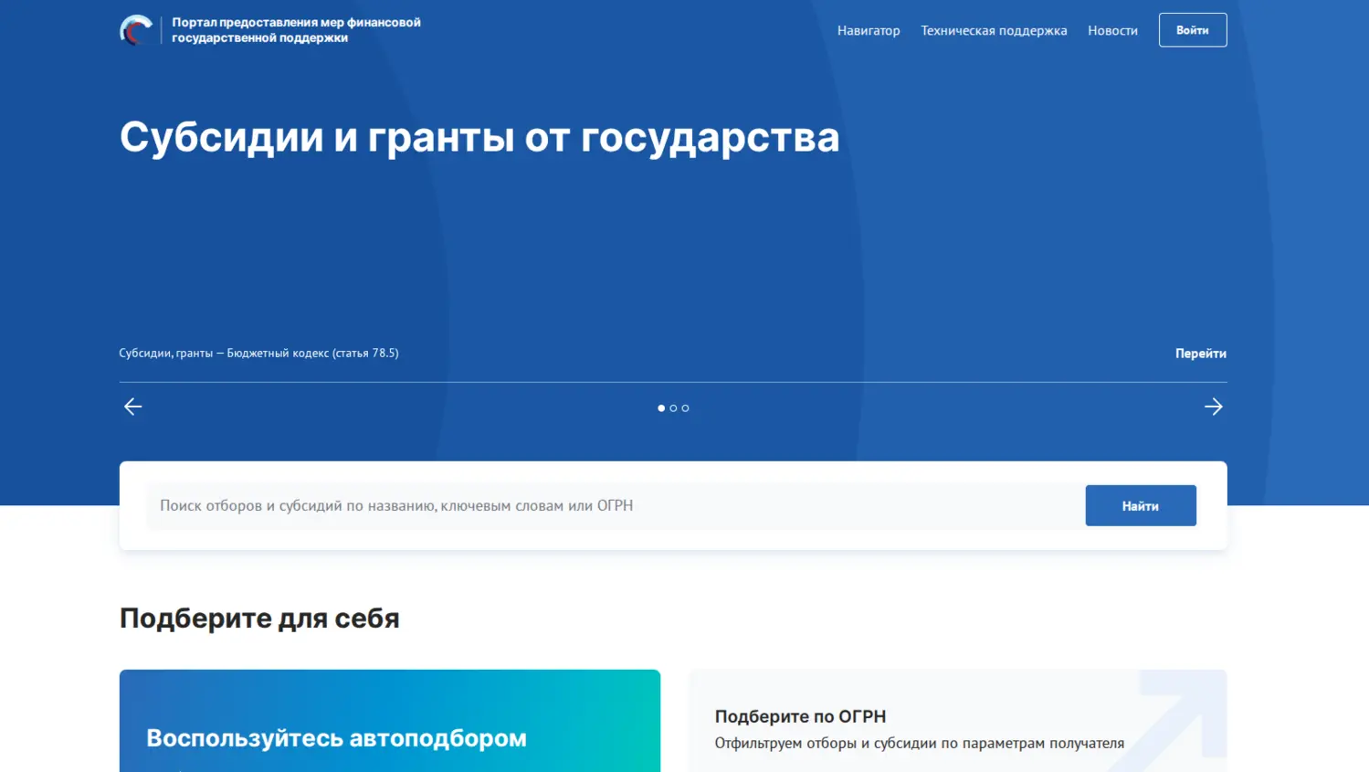The height and width of the screenshot is (772, 1369).
Task: Click the Бюджетный кодекс (статья 78.5) caption
Action: pyautogui.click(x=258, y=353)
